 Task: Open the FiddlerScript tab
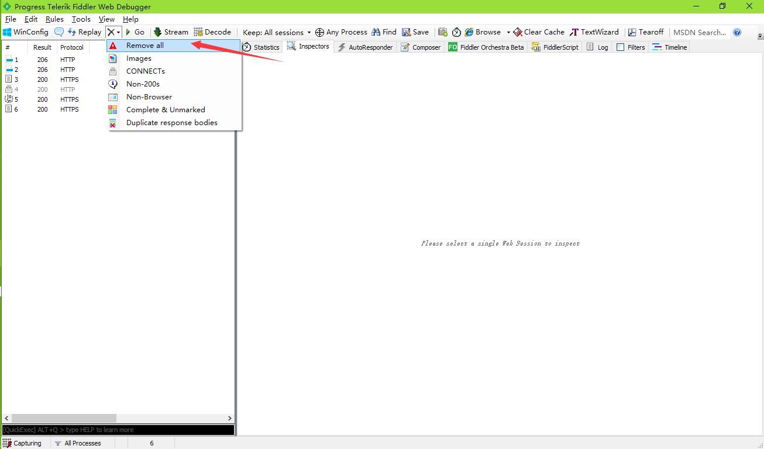[555, 47]
